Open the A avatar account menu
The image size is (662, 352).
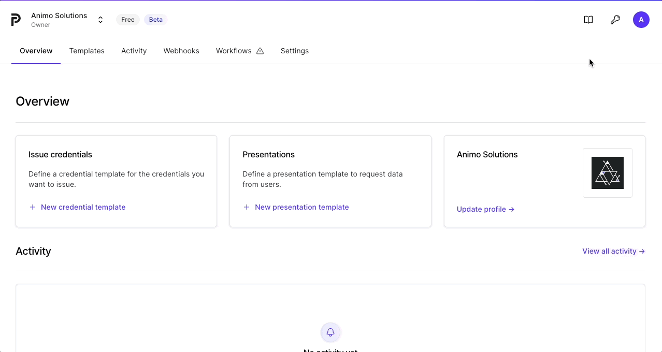(641, 19)
